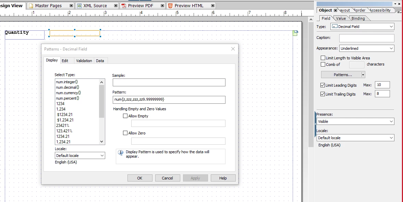Image resolution: width=403 pixels, height=202 pixels.
Task: Close the XML Source tab
Action: (x=116, y=6)
